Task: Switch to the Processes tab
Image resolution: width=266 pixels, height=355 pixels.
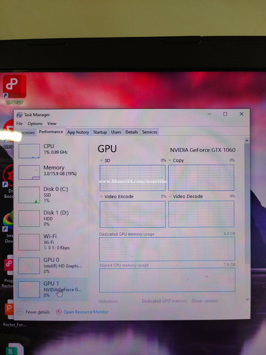Action: pyautogui.click(x=26, y=132)
